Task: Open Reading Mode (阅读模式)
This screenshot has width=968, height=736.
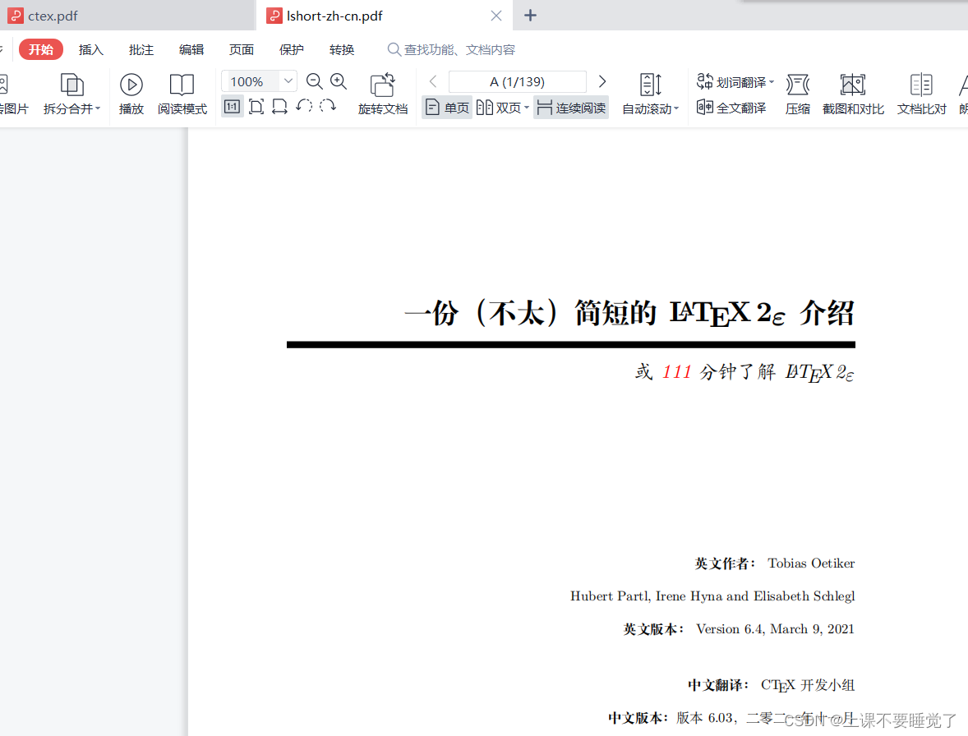Action: click(182, 85)
